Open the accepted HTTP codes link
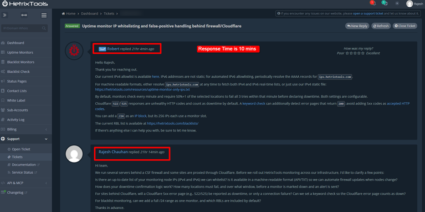The image size is (425, 212). [398, 104]
